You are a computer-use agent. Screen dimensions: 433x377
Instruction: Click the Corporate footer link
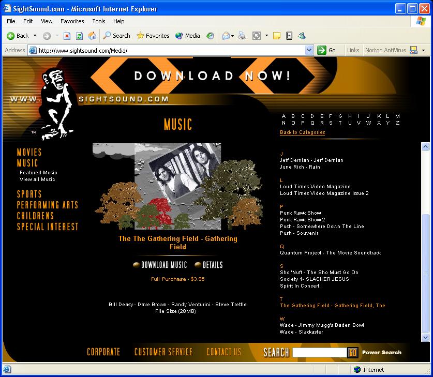103,352
